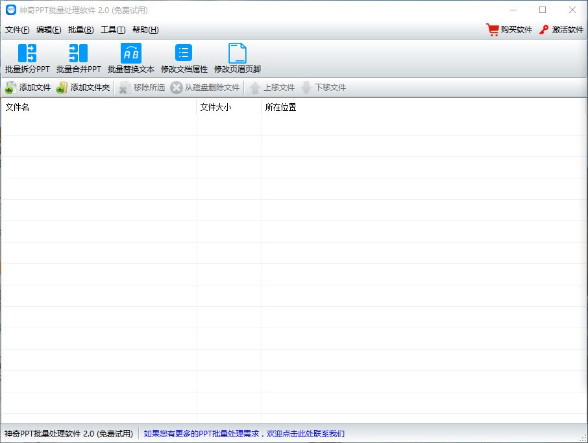Image resolution: width=588 pixels, height=443 pixels.
Task: Click the app logo in title bar
Action: [x=11, y=10]
